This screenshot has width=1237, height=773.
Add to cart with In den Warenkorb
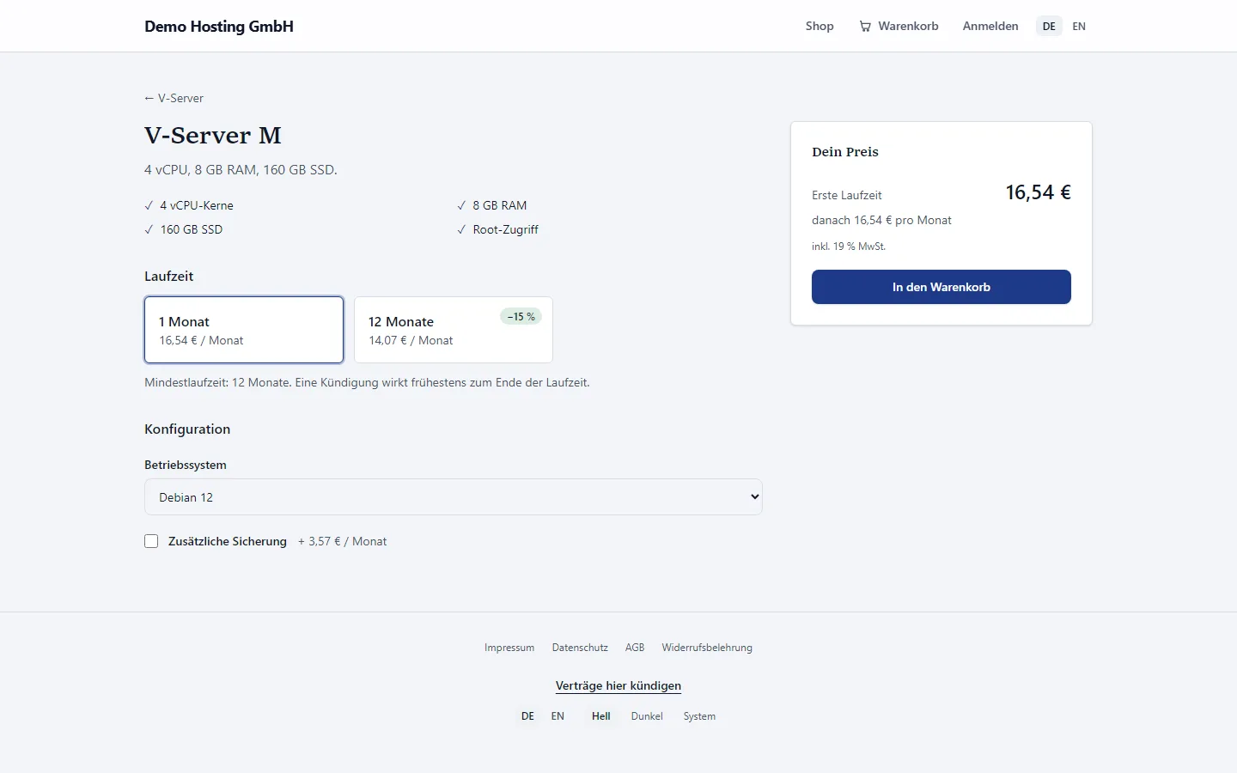point(941,287)
